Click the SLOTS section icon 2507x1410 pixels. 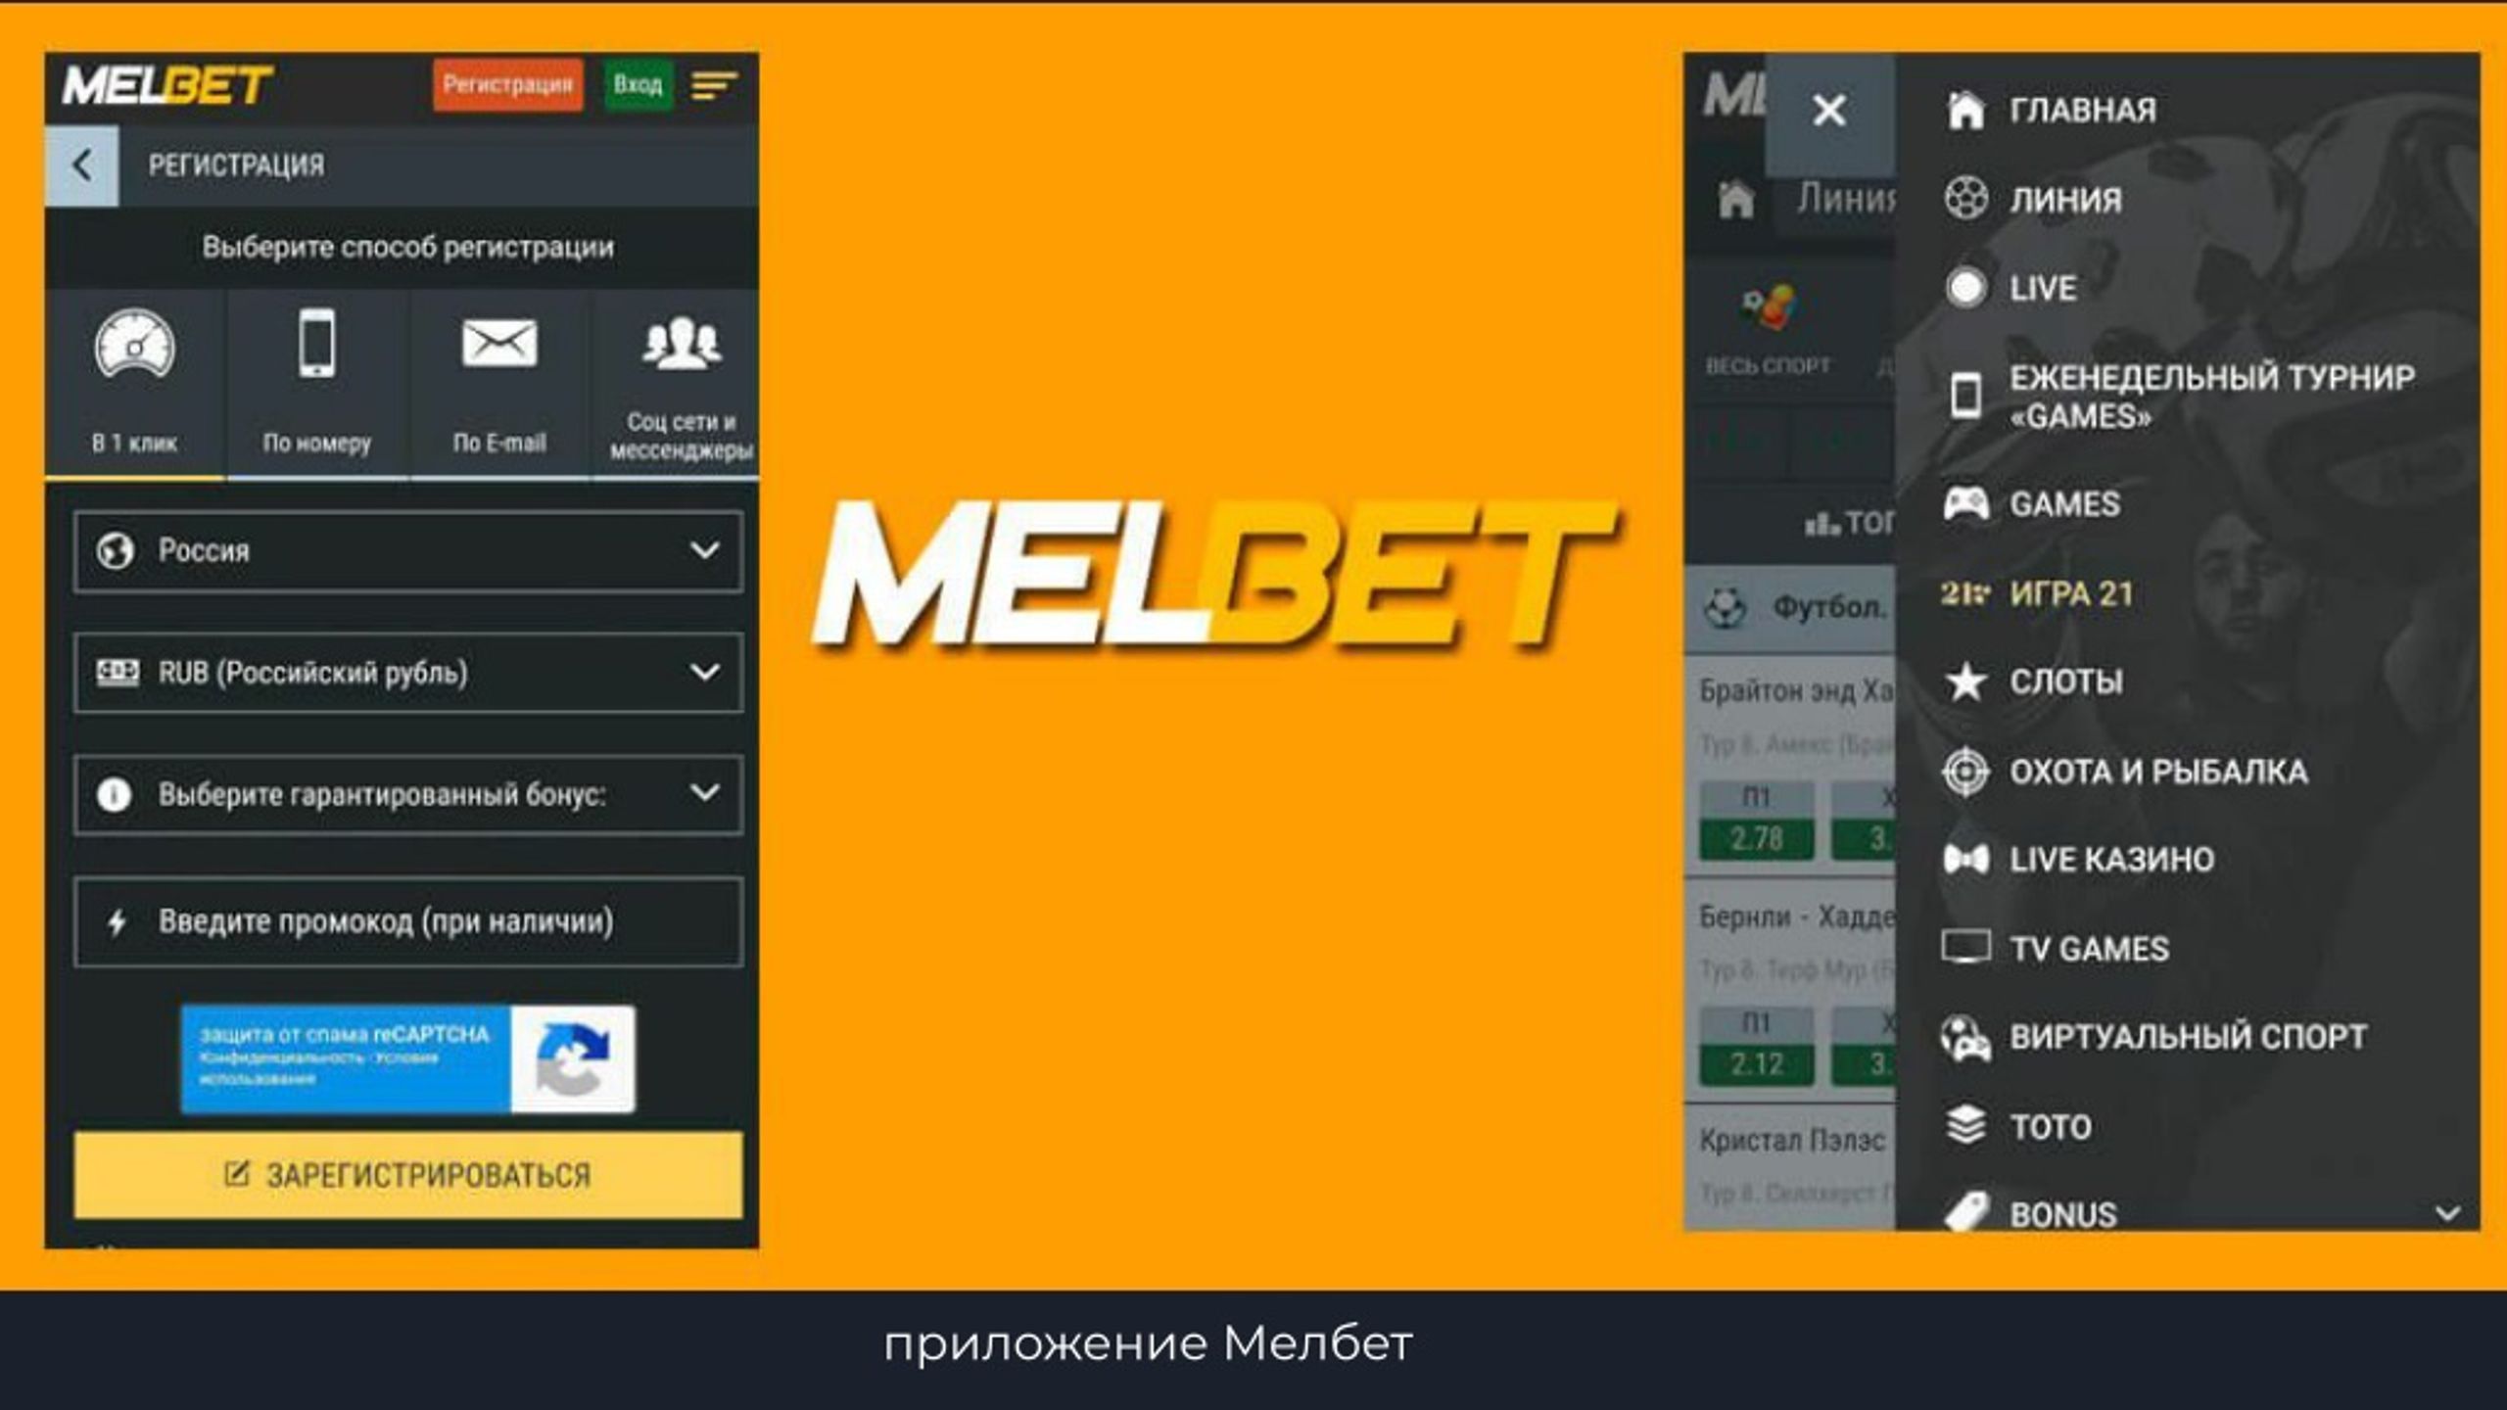pyautogui.click(x=1963, y=681)
